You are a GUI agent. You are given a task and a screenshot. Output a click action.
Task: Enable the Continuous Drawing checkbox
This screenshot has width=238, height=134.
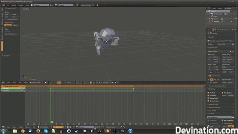[x=6, y=20]
